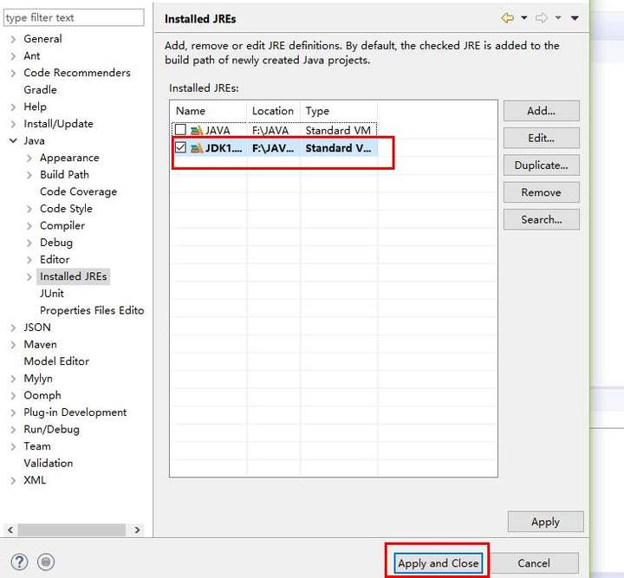Click the Apply button

tap(546, 522)
